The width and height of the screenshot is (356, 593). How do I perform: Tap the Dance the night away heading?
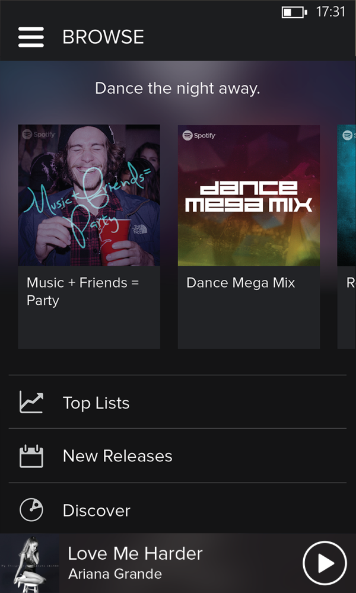tap(177, 89)
